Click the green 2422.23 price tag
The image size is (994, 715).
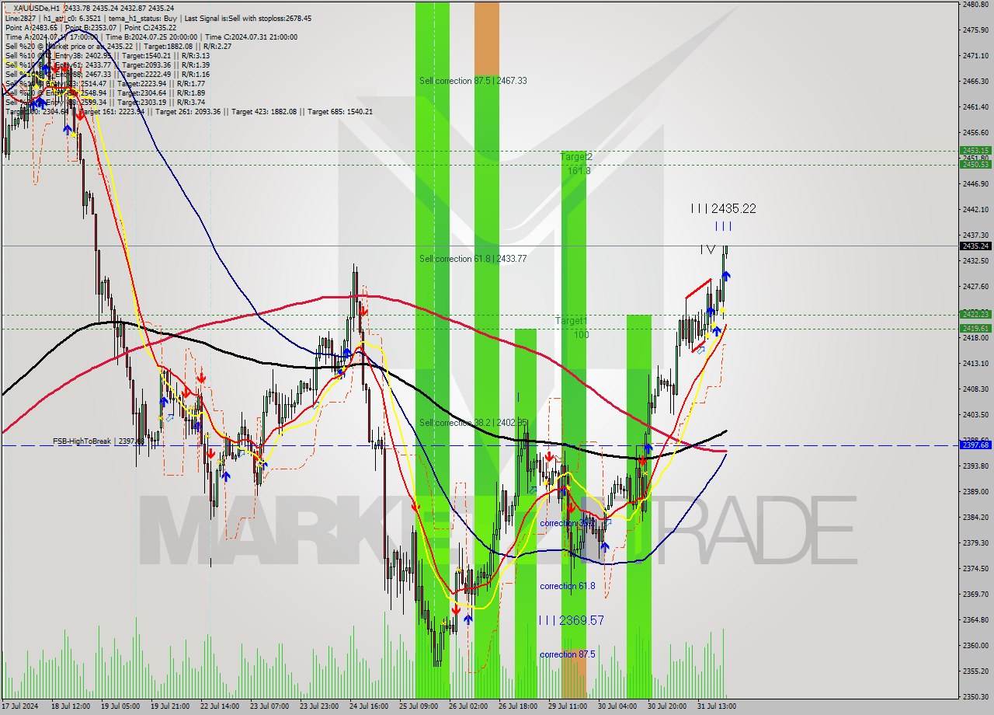tap(975, 314)
